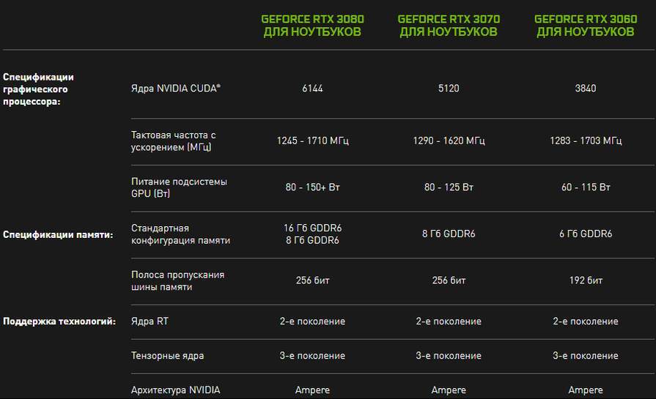Click the 60 - 115 Вт power value
The image size is (656, 399).
pos(586,187)
